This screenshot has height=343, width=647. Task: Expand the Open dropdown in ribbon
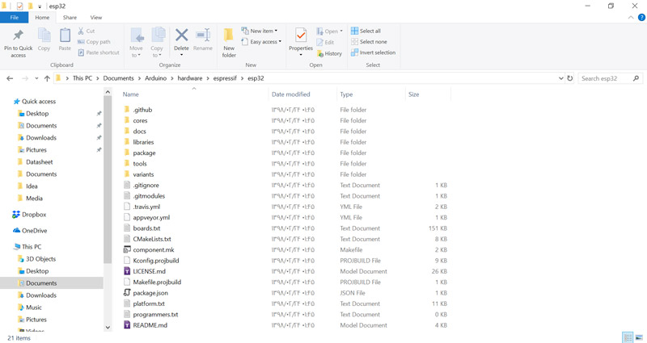pyautogui.click(x=330, y=31)
